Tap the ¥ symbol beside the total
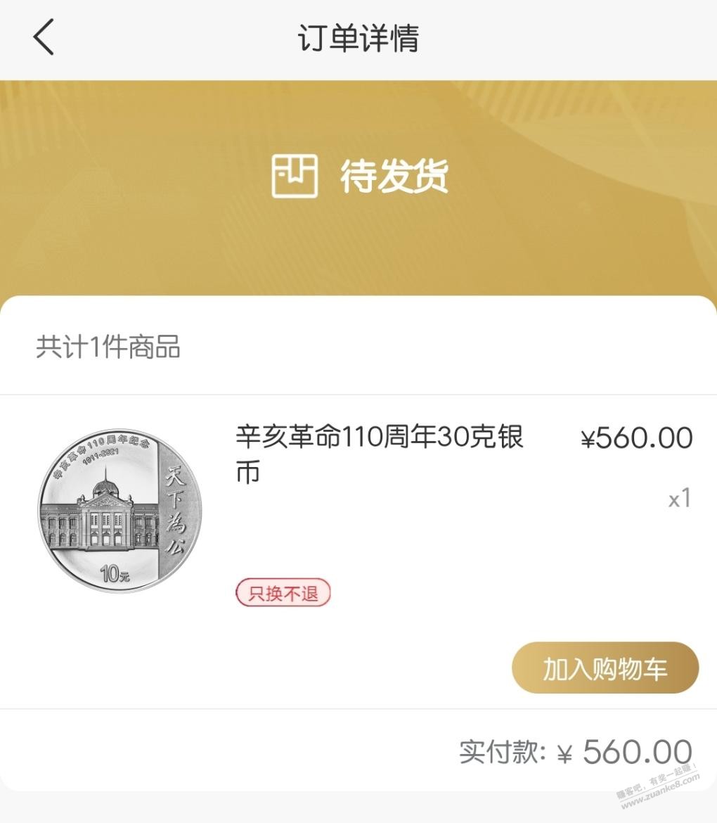717x823 pixels. point(565,754)
